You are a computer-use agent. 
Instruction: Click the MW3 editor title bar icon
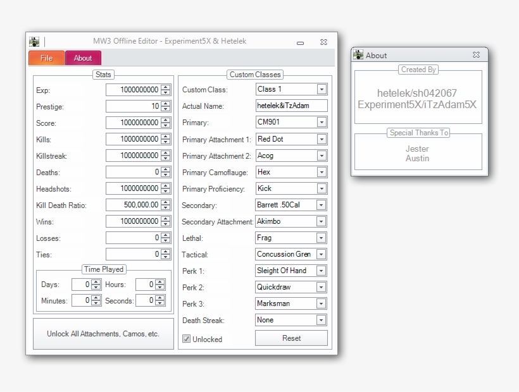pyautogui.click(x=33, y=41)
